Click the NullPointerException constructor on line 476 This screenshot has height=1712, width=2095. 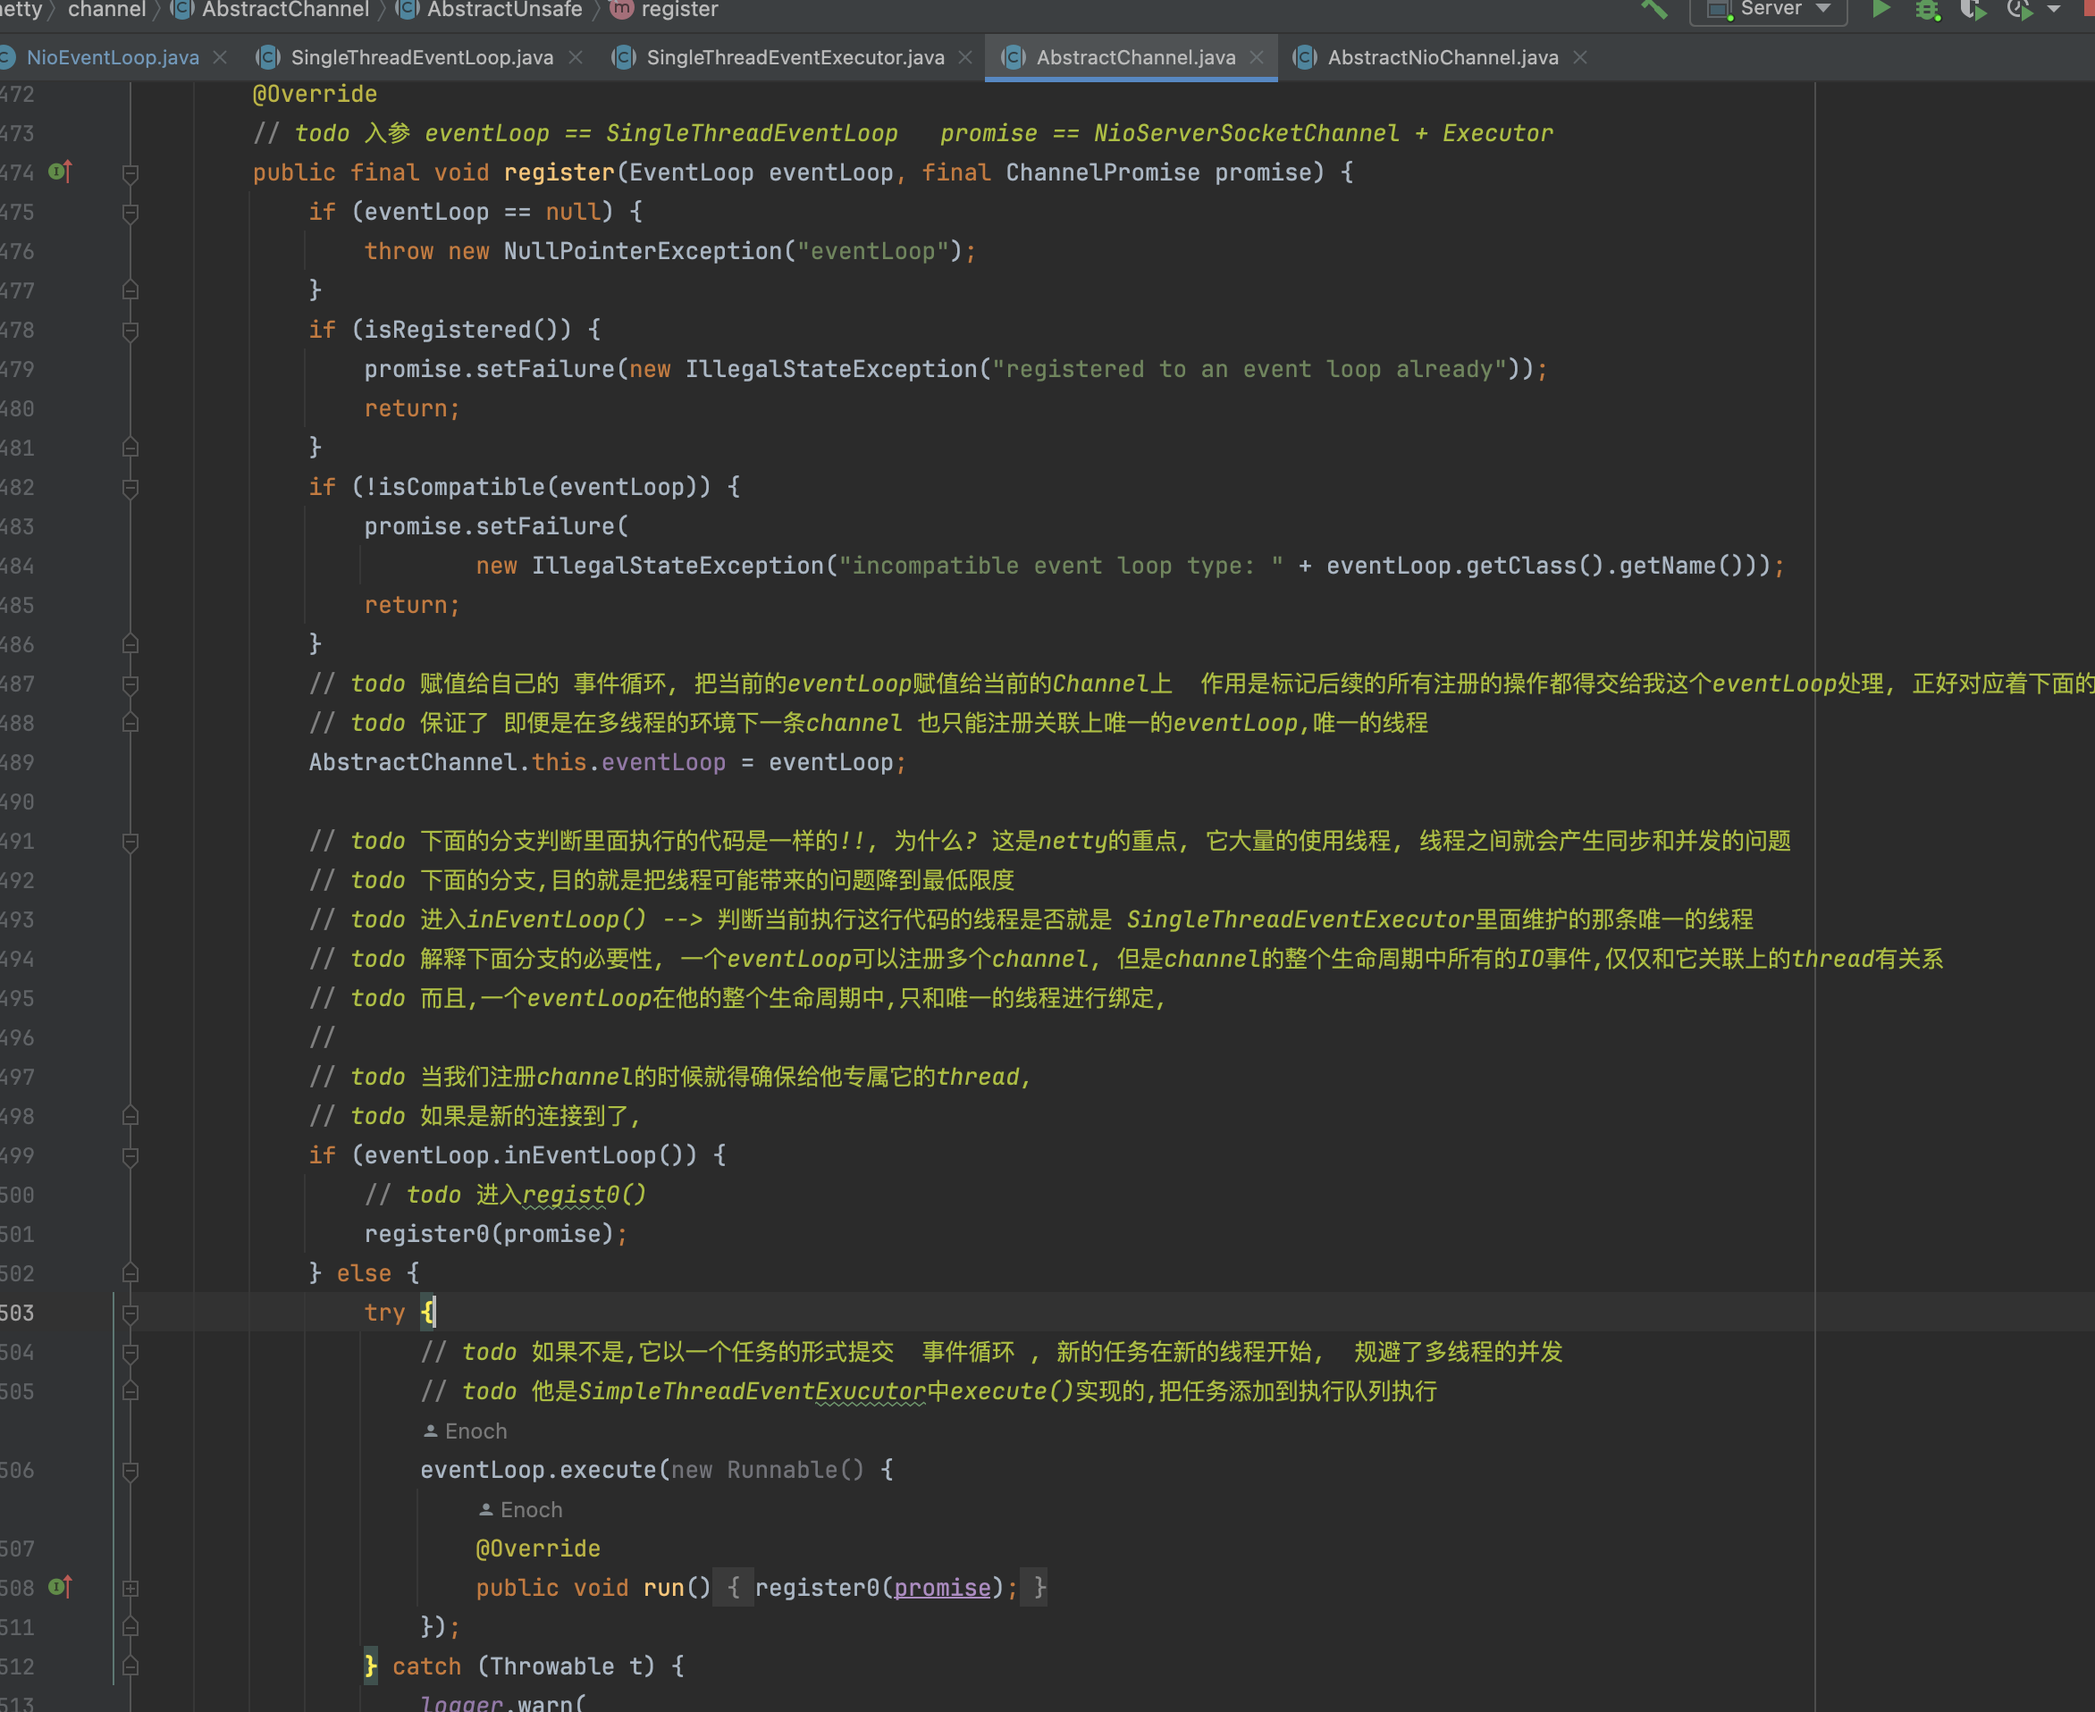642,251
